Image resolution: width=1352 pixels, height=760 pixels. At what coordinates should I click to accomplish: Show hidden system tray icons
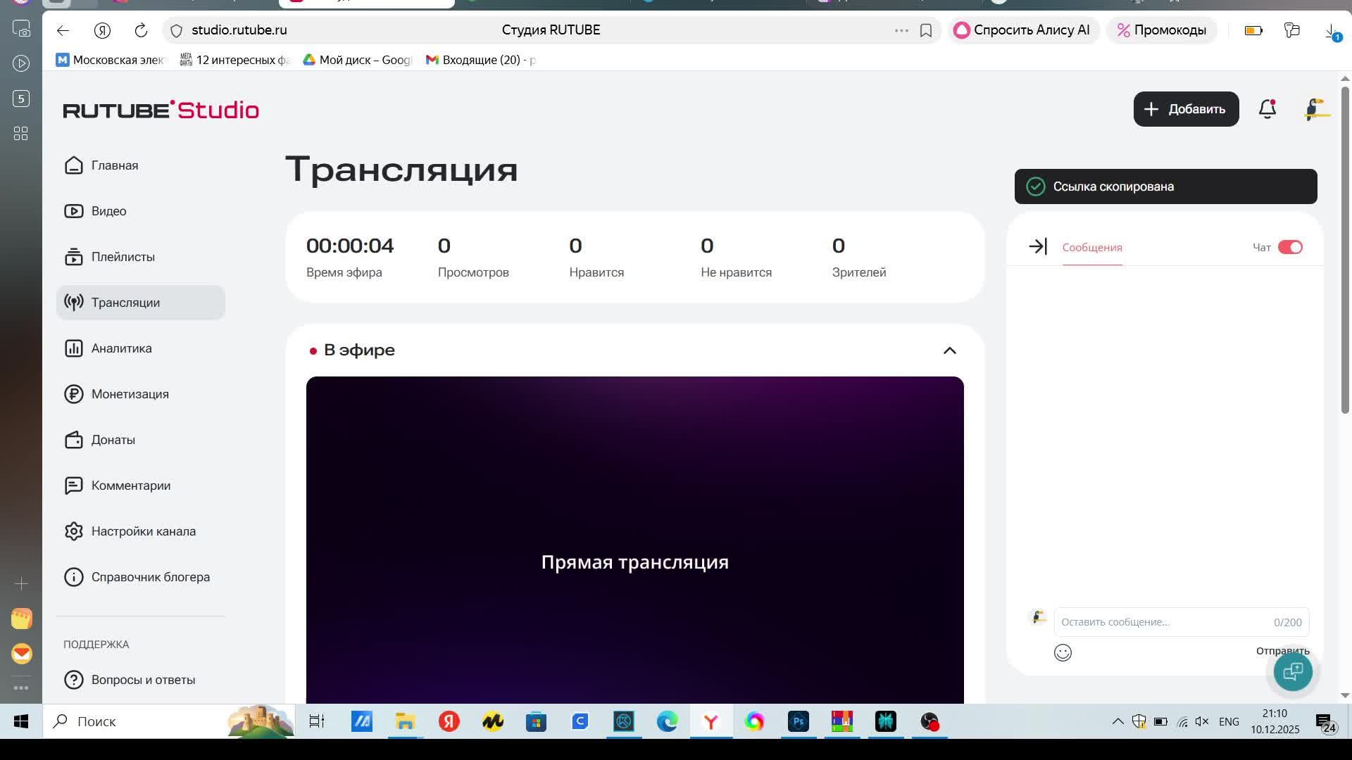[1118, 721]
